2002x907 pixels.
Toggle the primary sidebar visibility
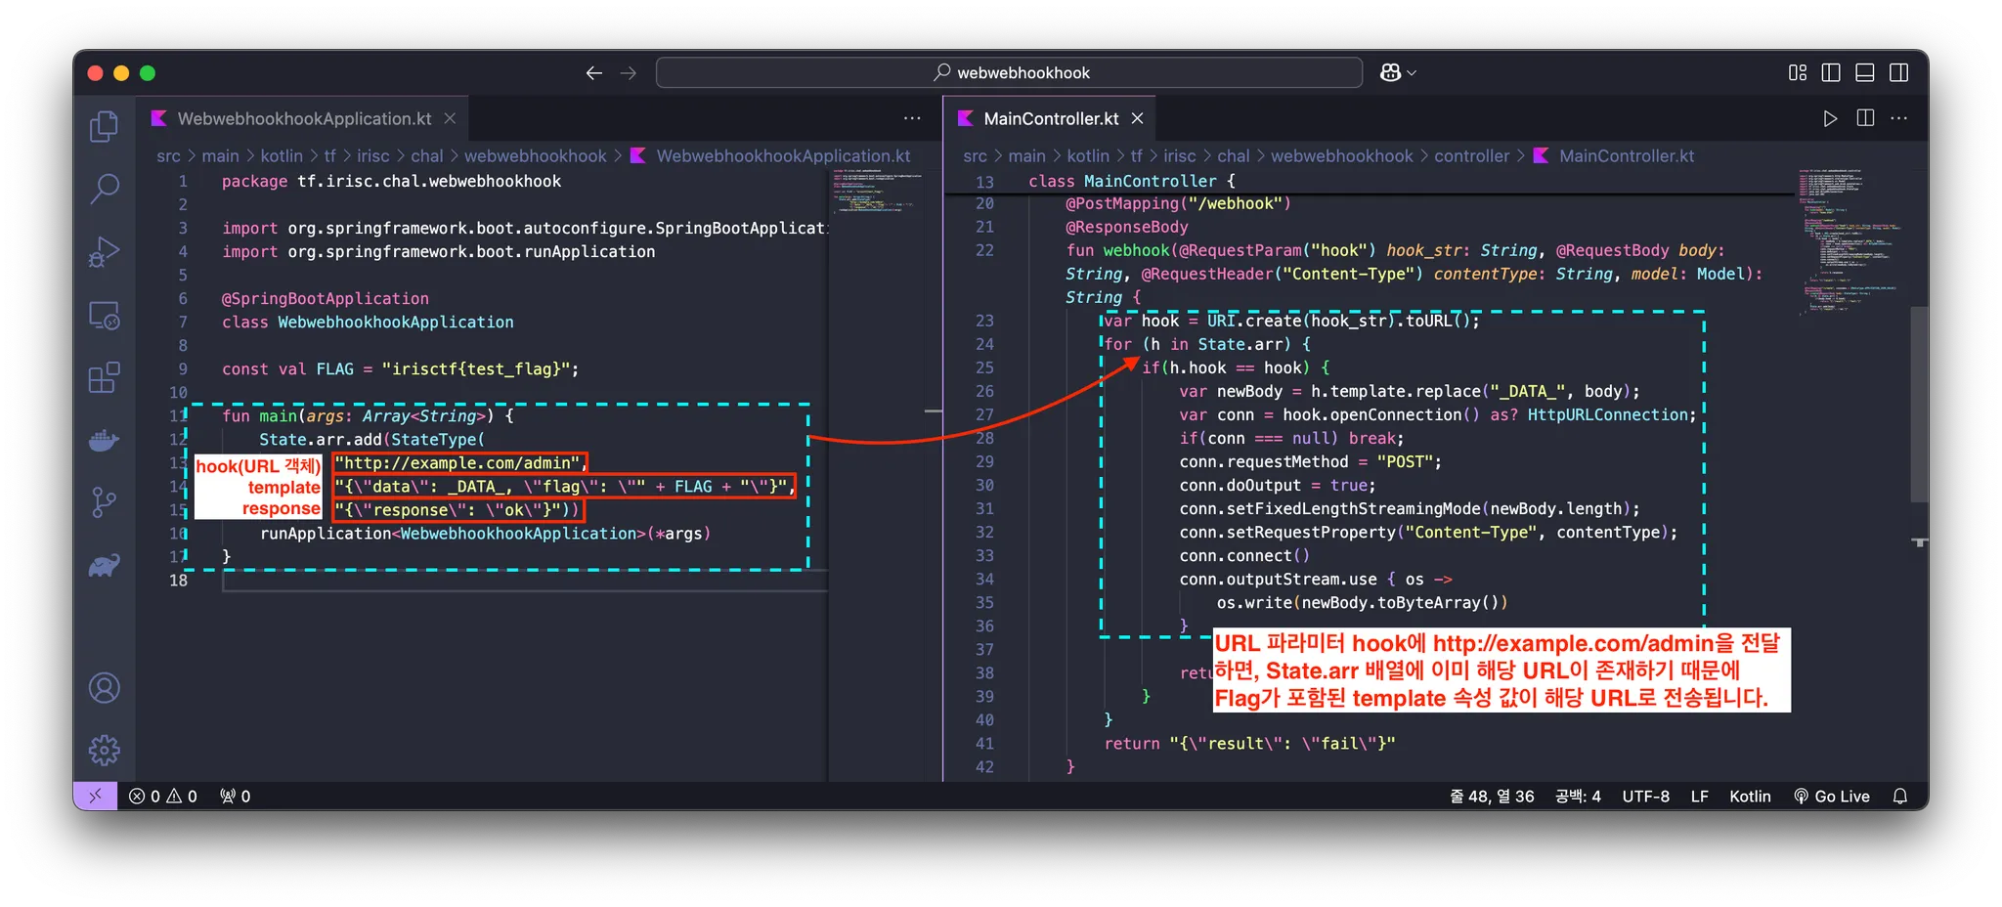pyautogui.click(x=1831, y=72)
